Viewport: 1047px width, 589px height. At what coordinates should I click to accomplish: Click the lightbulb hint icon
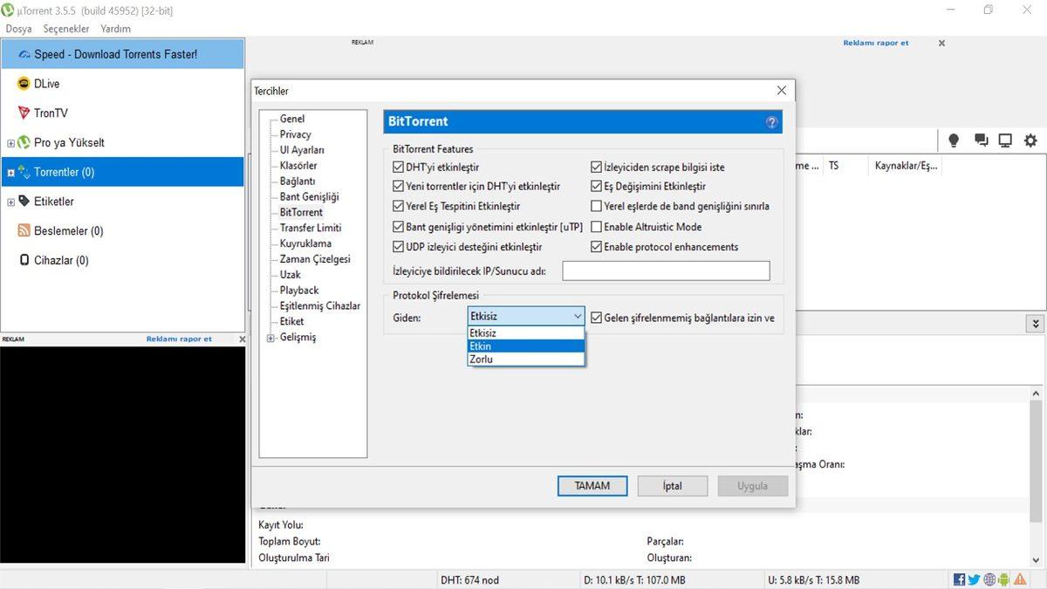pos(953,140)
